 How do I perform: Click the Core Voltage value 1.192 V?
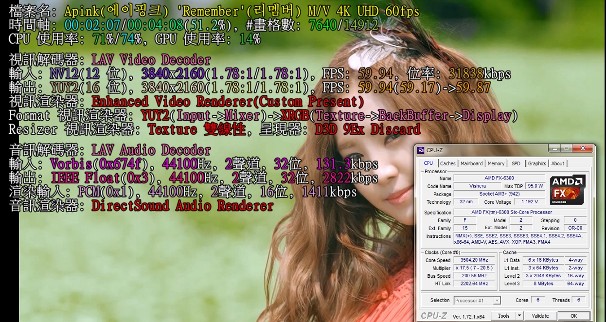click(x=529, y=201)
